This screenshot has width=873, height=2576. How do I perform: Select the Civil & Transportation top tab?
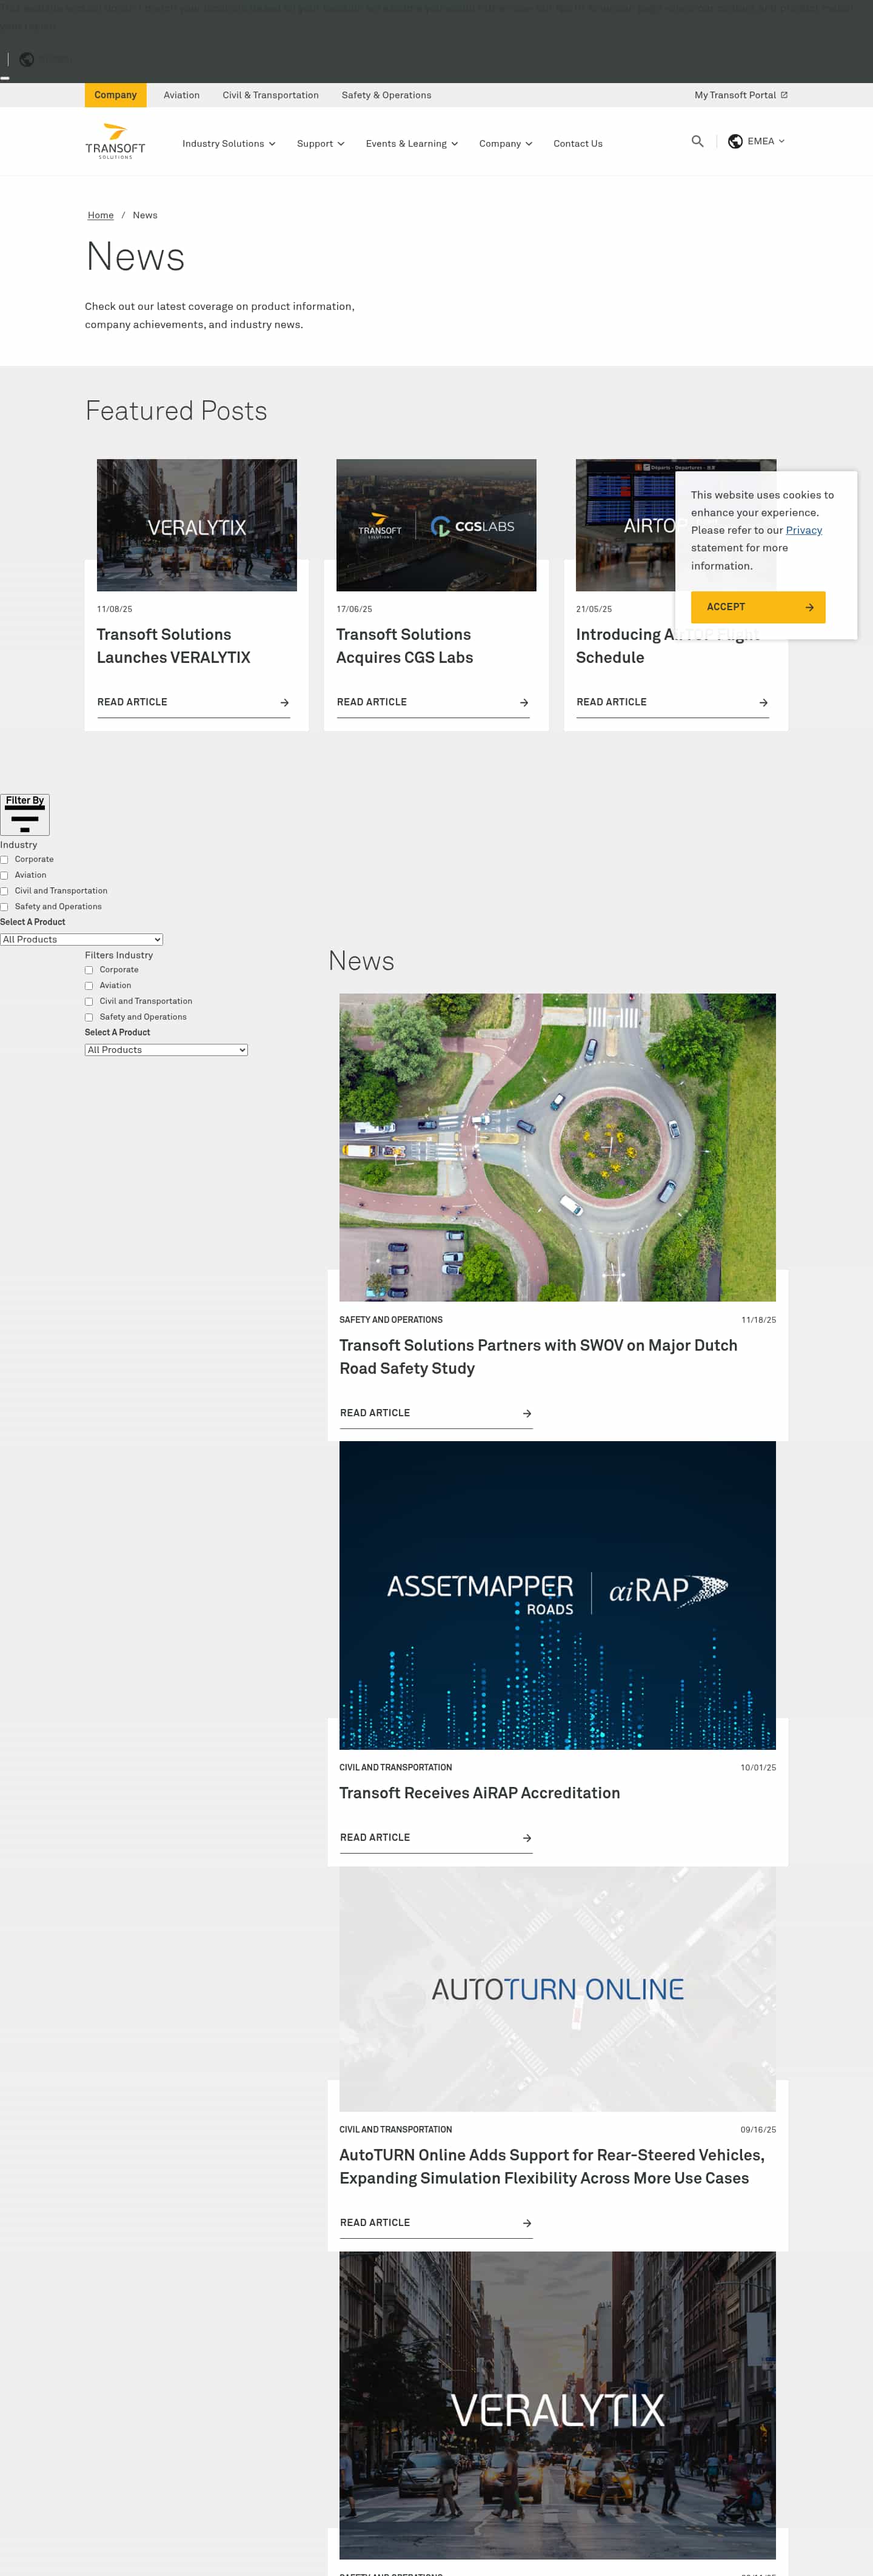(271, 95)
